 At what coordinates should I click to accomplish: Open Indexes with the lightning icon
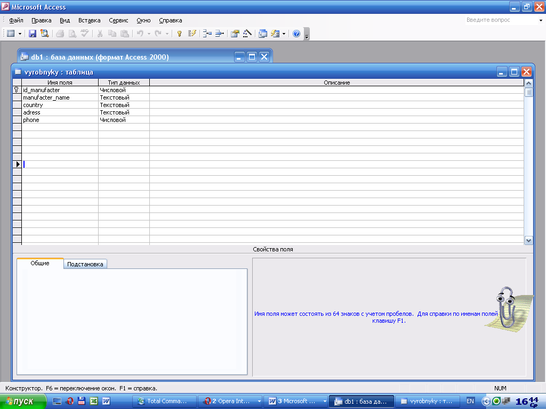coord(192,34)
